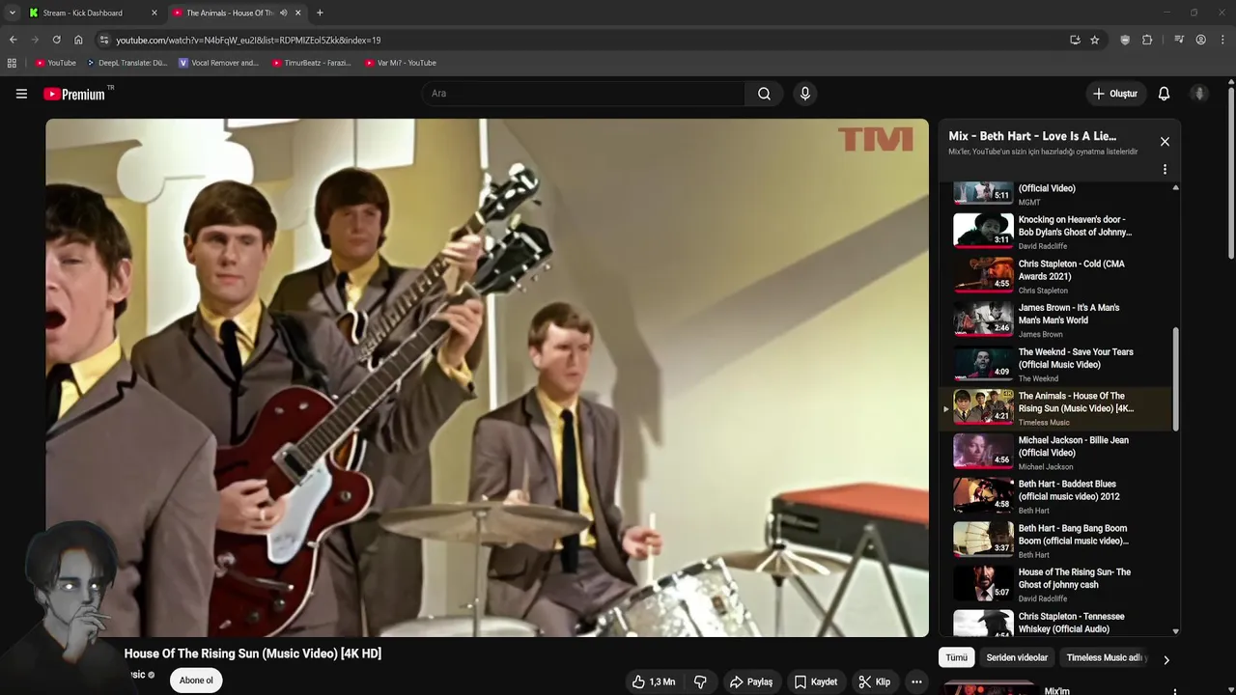Open the apps grid in bookmarks bar

pyautogui.click(x=12, y=63)
